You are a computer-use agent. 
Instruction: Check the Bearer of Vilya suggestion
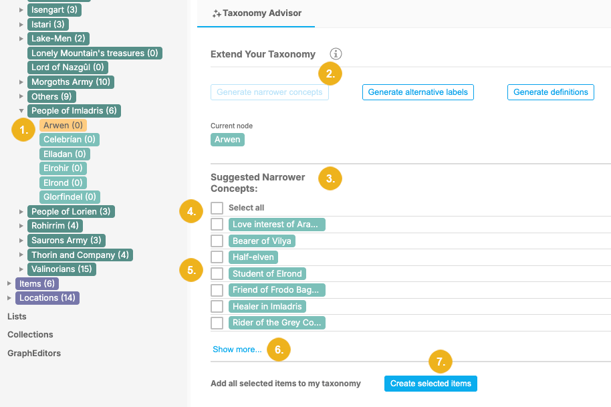pyautogui.click(x=217, y=241)
